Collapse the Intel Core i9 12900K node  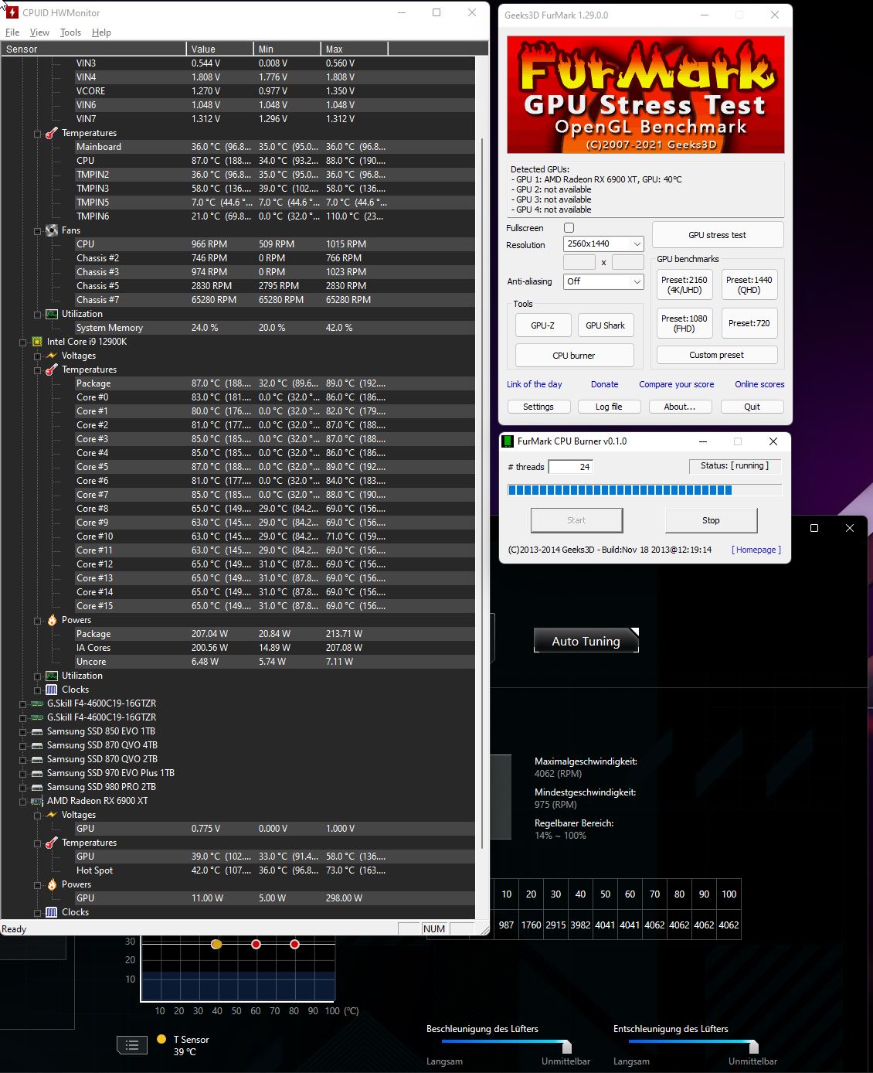click(x=22, y=342)
